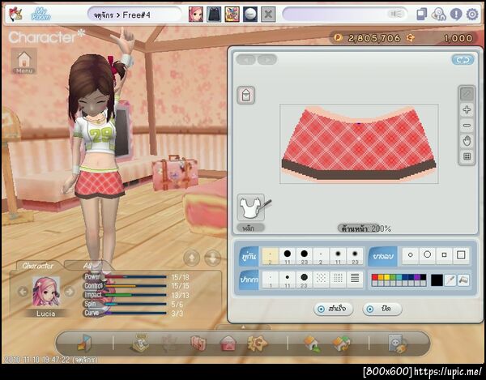Open the exclamation notice icon

pyautogui.click(x=456, y=15)
